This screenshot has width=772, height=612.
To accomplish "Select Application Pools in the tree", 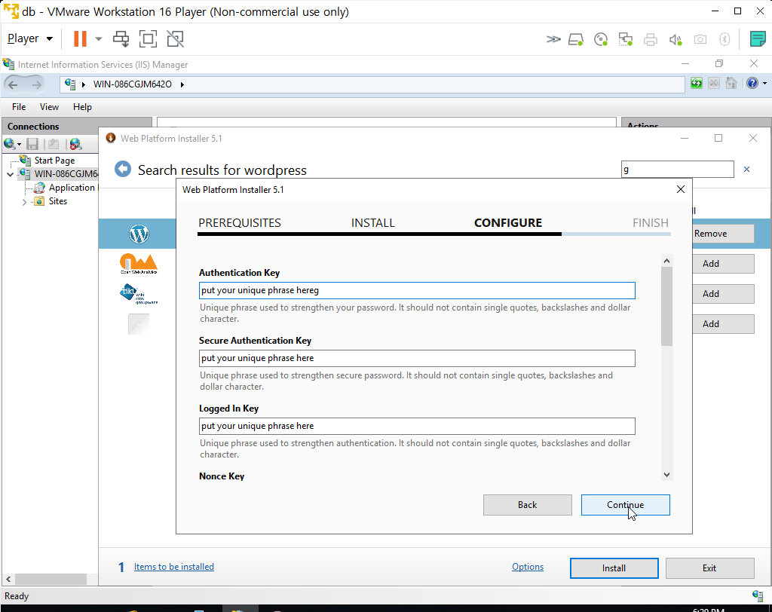I will coord(72,188).
